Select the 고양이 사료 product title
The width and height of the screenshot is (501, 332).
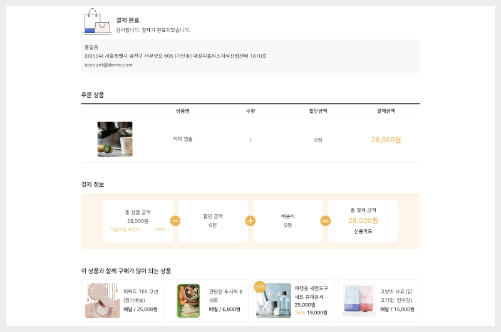(x=396, y=295)
